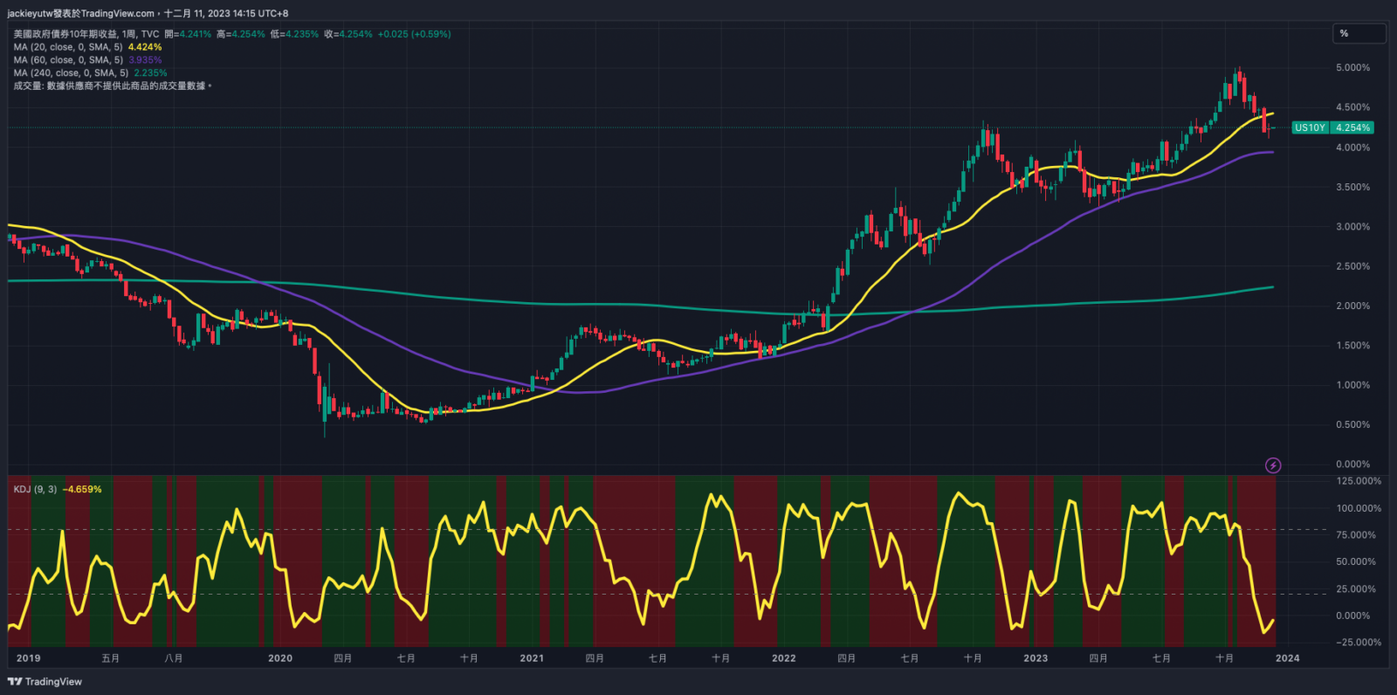Click the TradingView logo in the footer
This screenshot has width=1397, height=695.
click(x=45, y=682)
